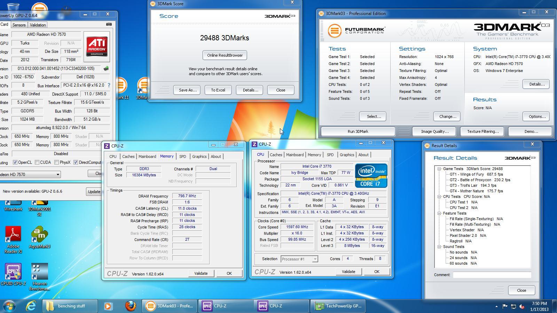Open Caches tab in the Processor CPU-Z window

click(276, 155)
